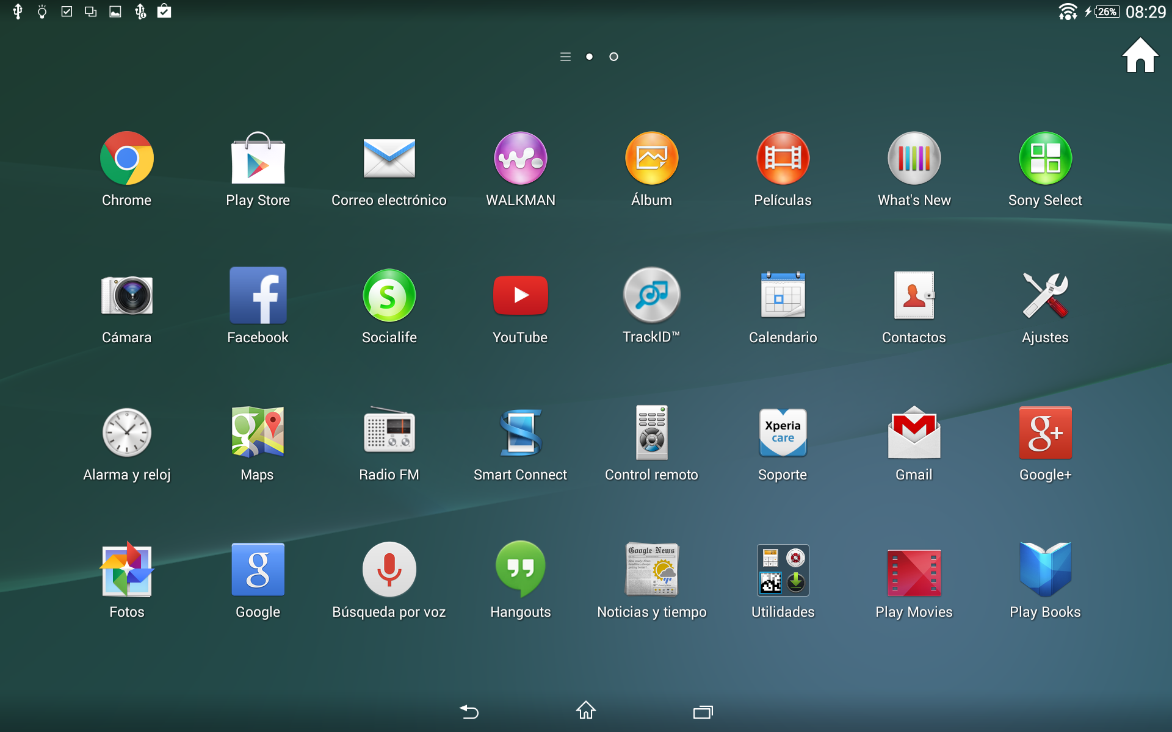Tap the bottom home navigation button
This screenshot has height=732, width=1172.
point(586,710)
